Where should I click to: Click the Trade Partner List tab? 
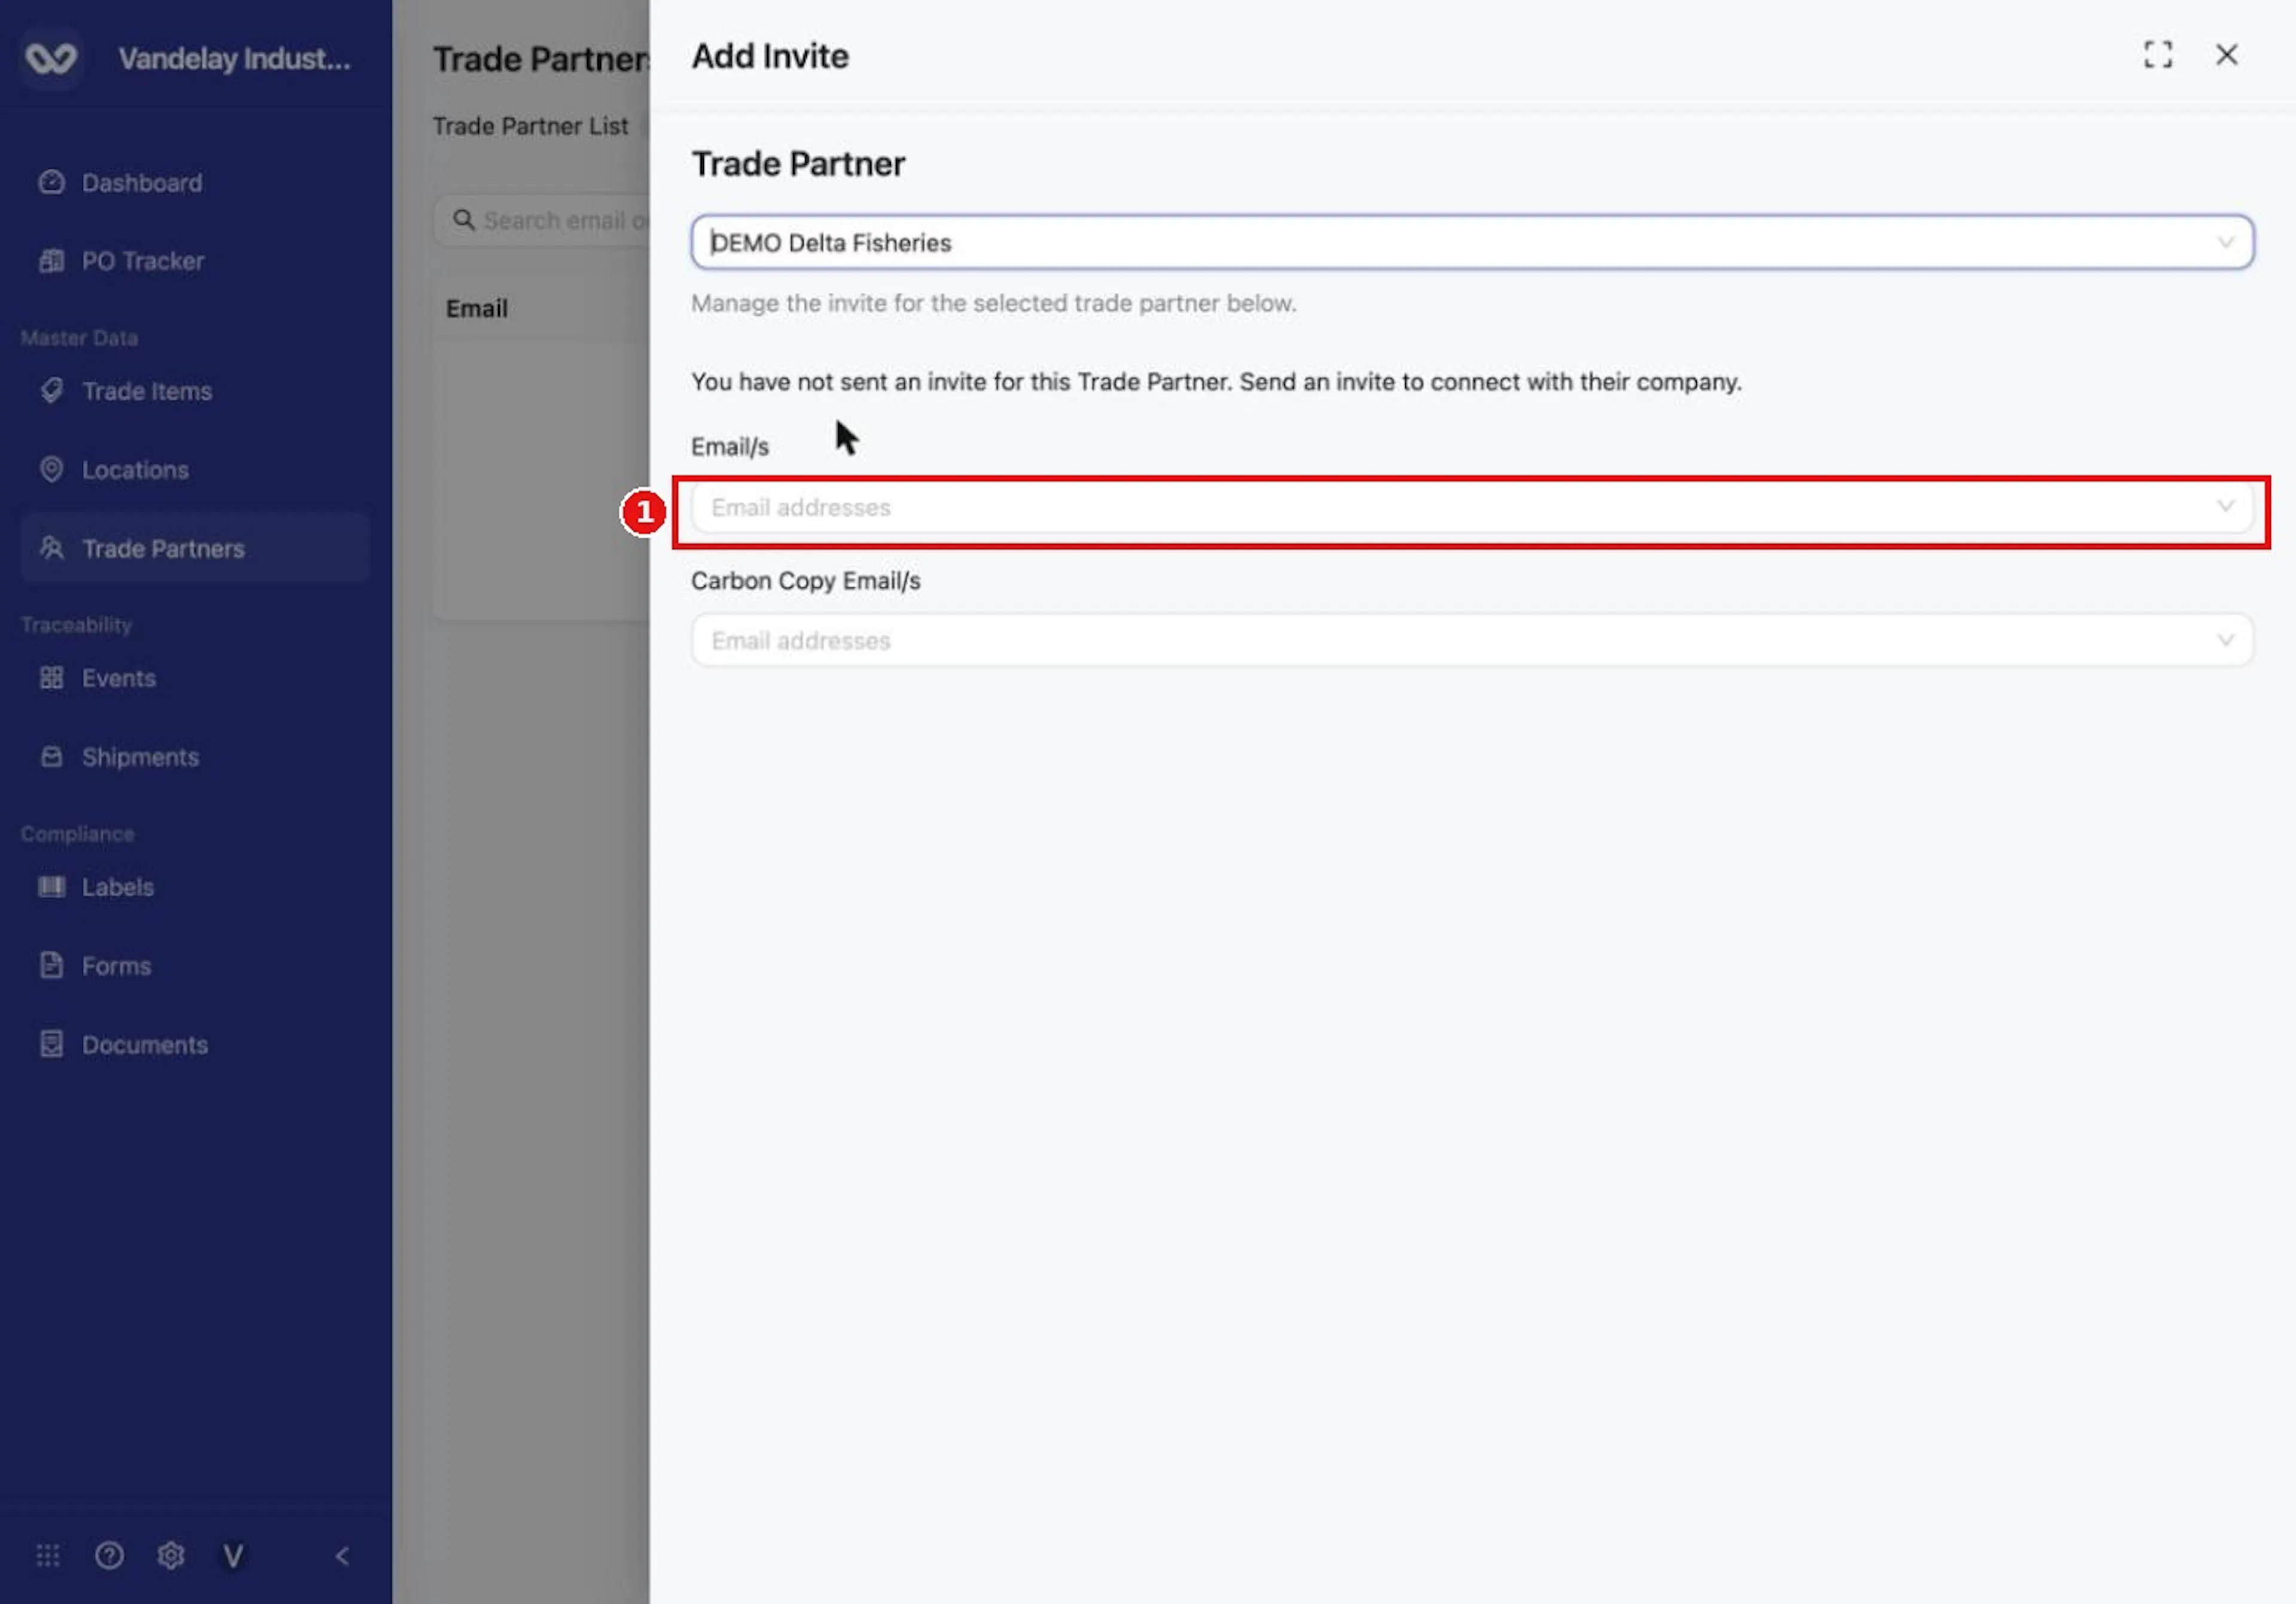pyautogui.click(x=530, y=126)
